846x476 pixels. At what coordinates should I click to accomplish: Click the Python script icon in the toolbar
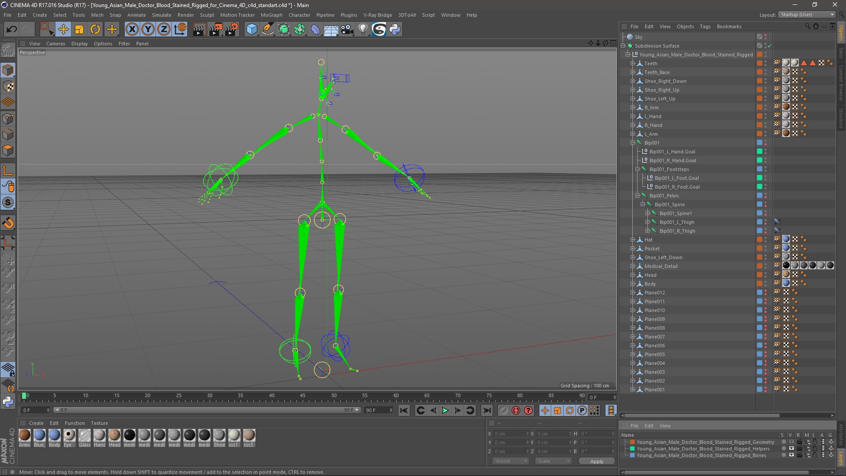[395, 30]
